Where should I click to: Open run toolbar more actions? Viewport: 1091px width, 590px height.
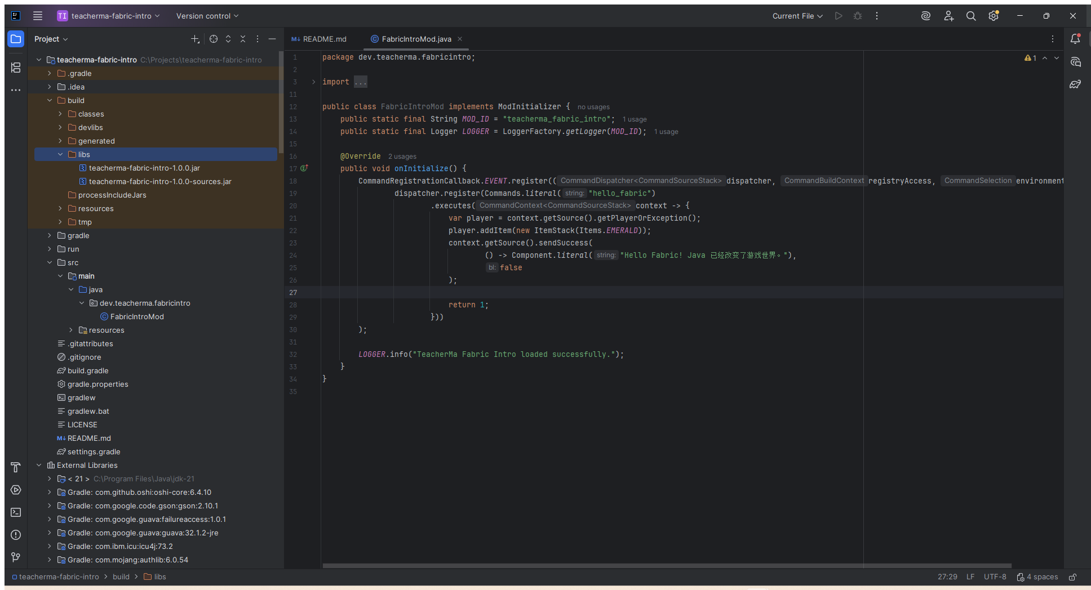pos(877,16)
